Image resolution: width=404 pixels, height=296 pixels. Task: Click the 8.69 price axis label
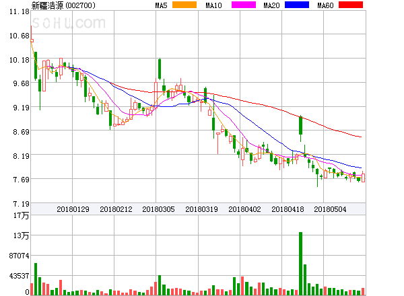(21, 132)
